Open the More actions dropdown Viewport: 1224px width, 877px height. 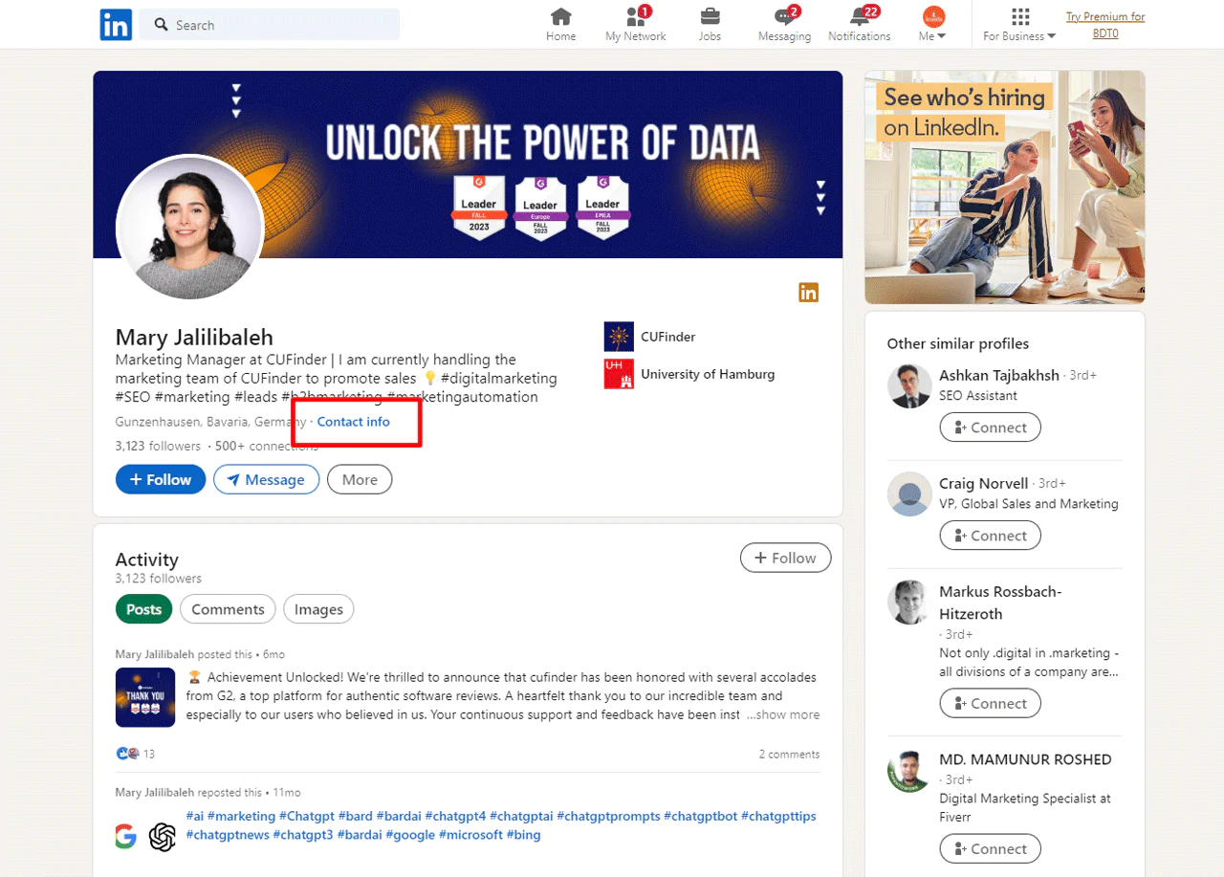pyautogui.click(x=360, y=480)
